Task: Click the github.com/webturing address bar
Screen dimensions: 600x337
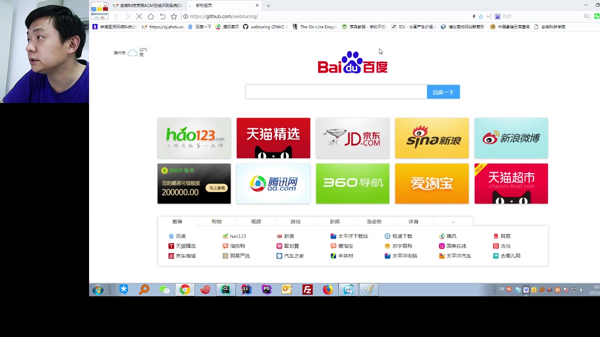Action: (x=328, y=16)
